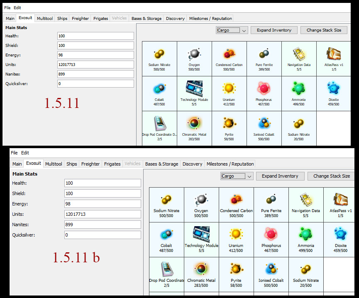
Task: Focus the Shield field in top window
Action: (x=96, y=45)
